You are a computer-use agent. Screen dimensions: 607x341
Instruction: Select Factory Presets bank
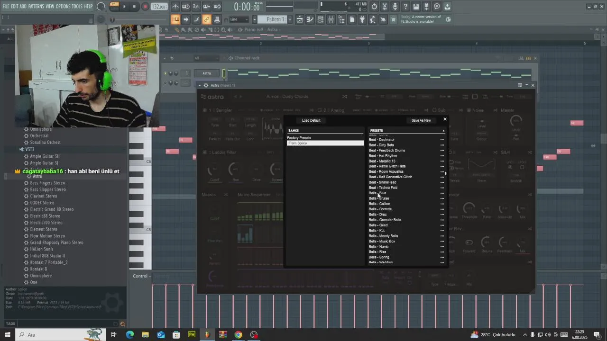[325, 138]
